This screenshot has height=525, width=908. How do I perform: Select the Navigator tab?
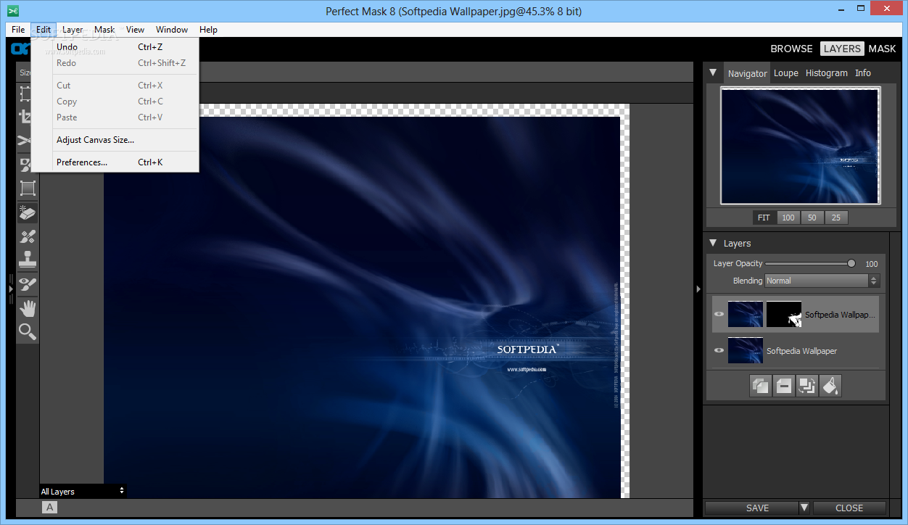pos(747,73)
